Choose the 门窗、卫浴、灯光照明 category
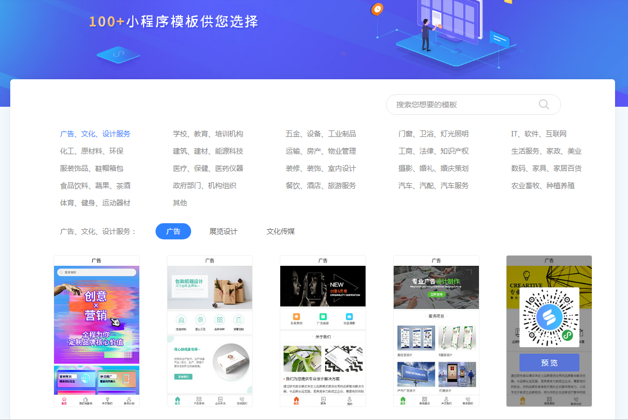 coord(434,134)
